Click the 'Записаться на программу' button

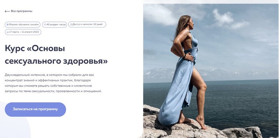pos(36,109)
